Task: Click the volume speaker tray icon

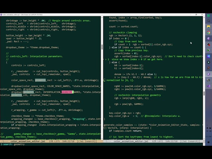Action: click(210, 131)
